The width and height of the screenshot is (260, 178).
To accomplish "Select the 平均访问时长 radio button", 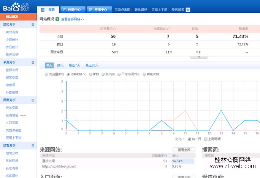I will click(119, 74).
